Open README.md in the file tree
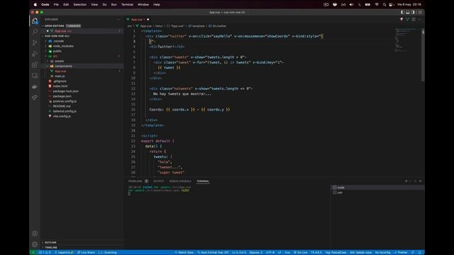The image size is (454, 255). [62, 106]
